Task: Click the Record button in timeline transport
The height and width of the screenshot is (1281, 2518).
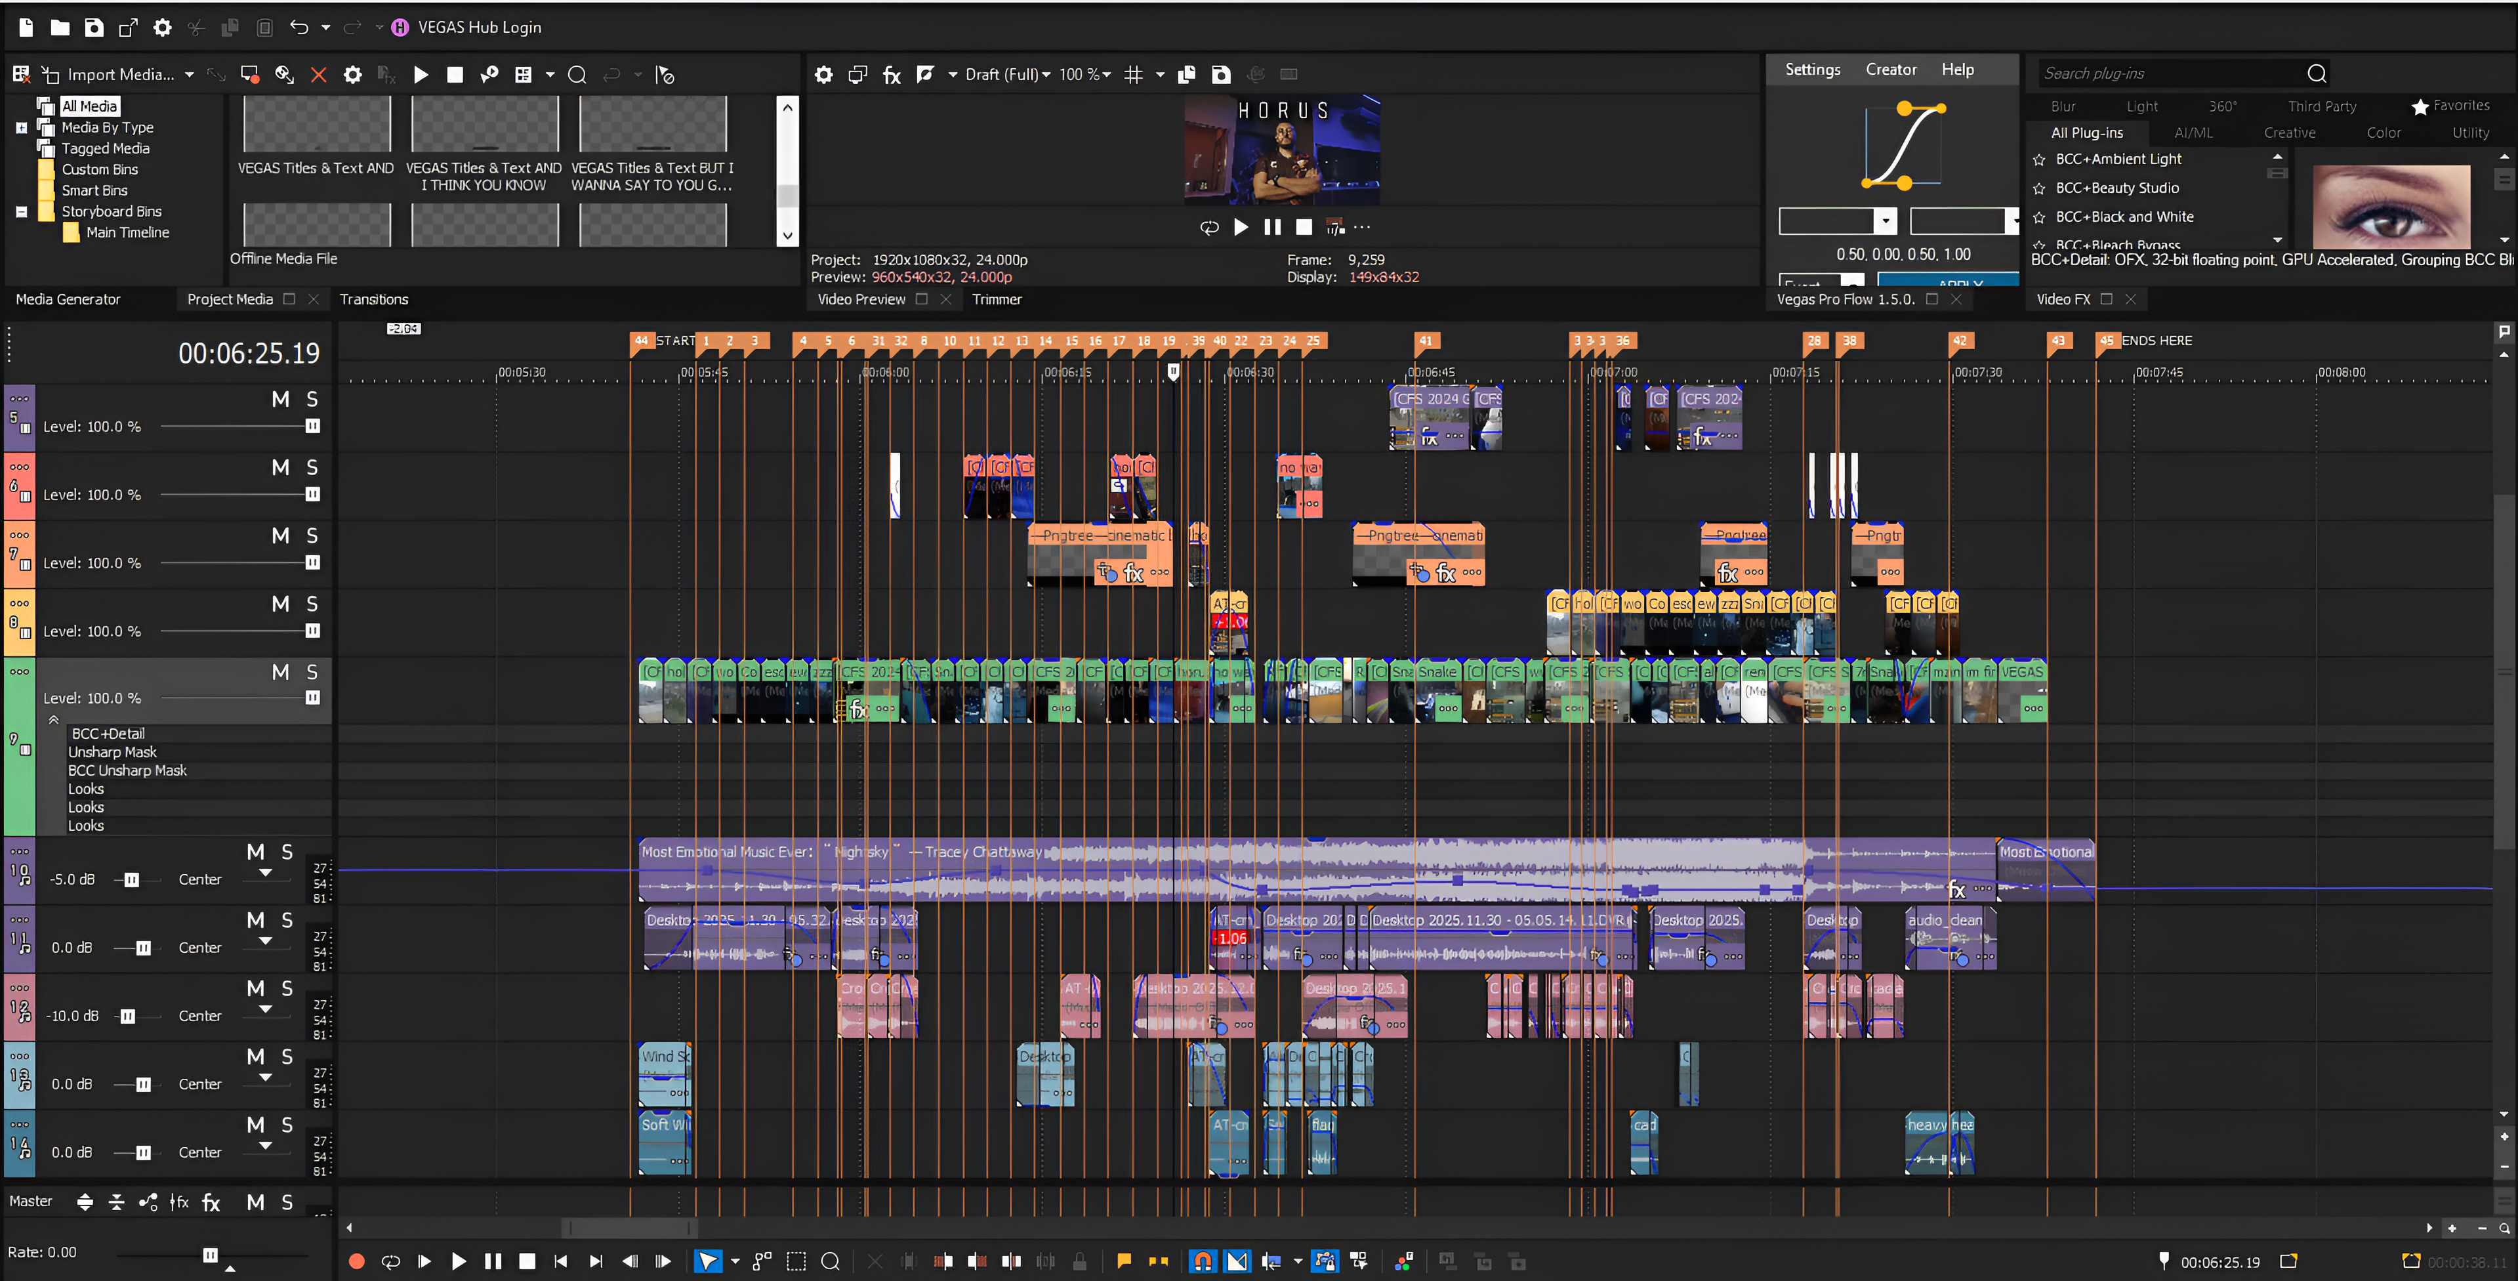Action: click(x=357, y=1261)
